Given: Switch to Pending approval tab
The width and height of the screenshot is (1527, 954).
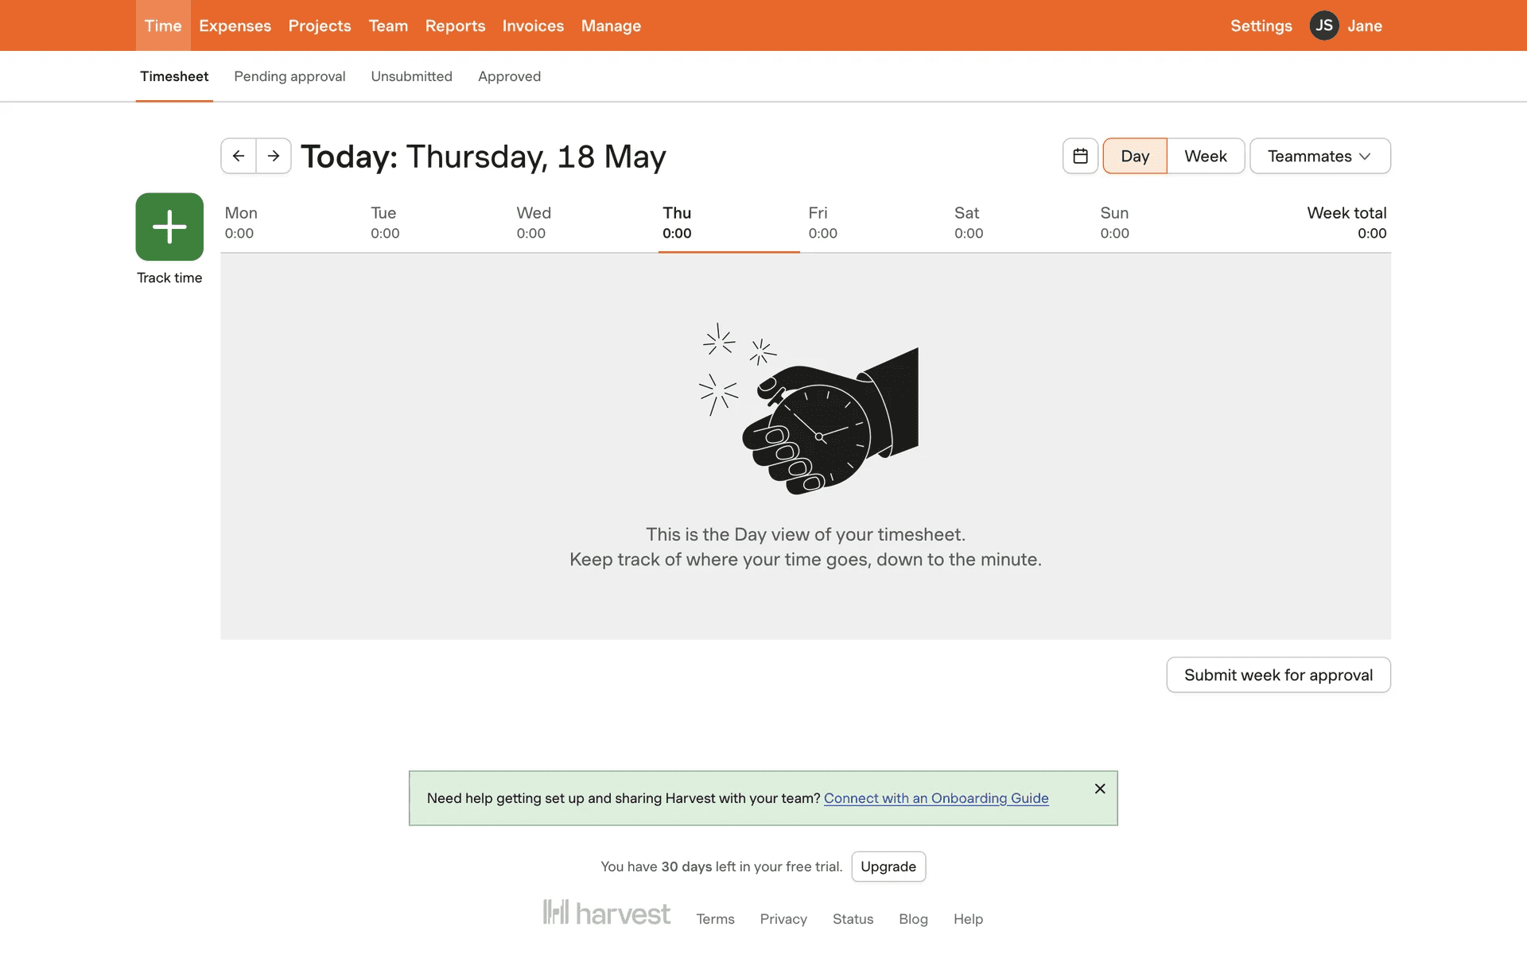Looking at the screenshot, I should tap(289, 76).
